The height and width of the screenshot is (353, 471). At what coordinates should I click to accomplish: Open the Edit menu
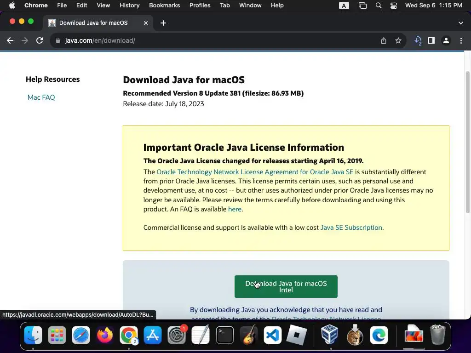81,6
